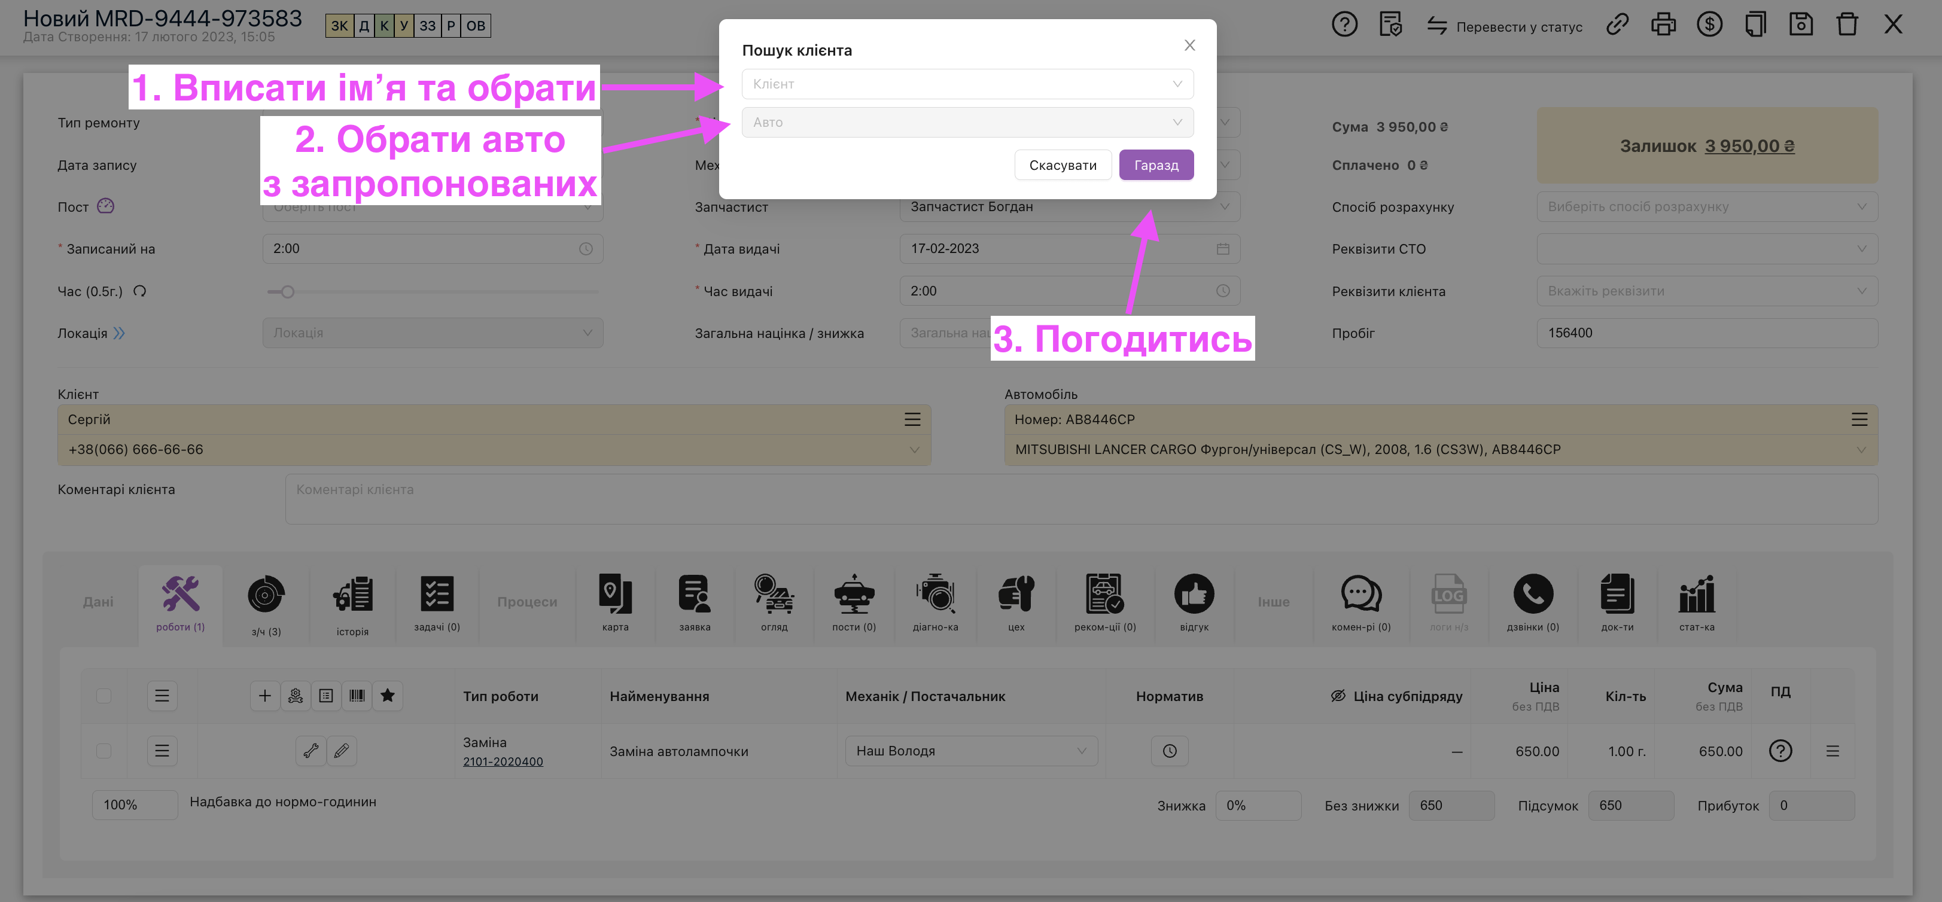The width and height of the screenshot is (1942, 902).
Task: Click the Час (0.5г.) slider handle
Action: (x=287, y=292)
